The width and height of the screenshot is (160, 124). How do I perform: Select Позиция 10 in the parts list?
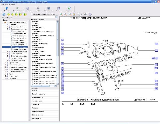pos(36,57)
